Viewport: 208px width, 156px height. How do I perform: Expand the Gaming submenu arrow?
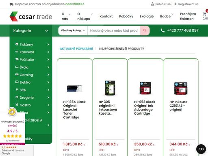click(48, 75)
